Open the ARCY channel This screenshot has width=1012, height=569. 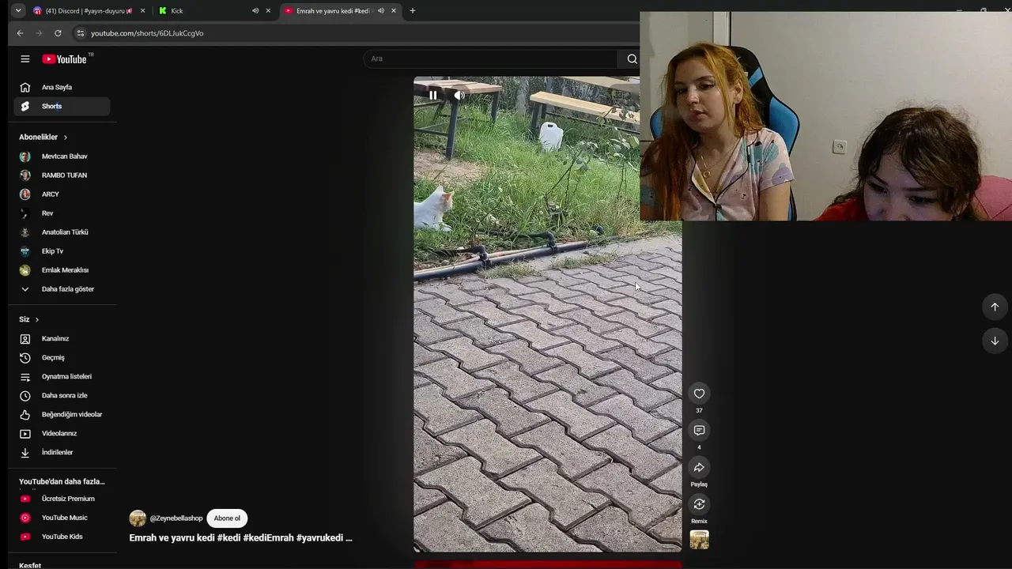62,194
